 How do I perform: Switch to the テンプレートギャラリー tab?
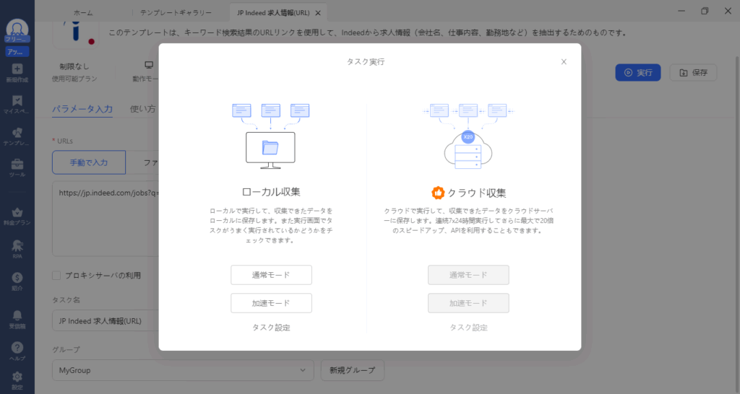(x=176, y=13)
